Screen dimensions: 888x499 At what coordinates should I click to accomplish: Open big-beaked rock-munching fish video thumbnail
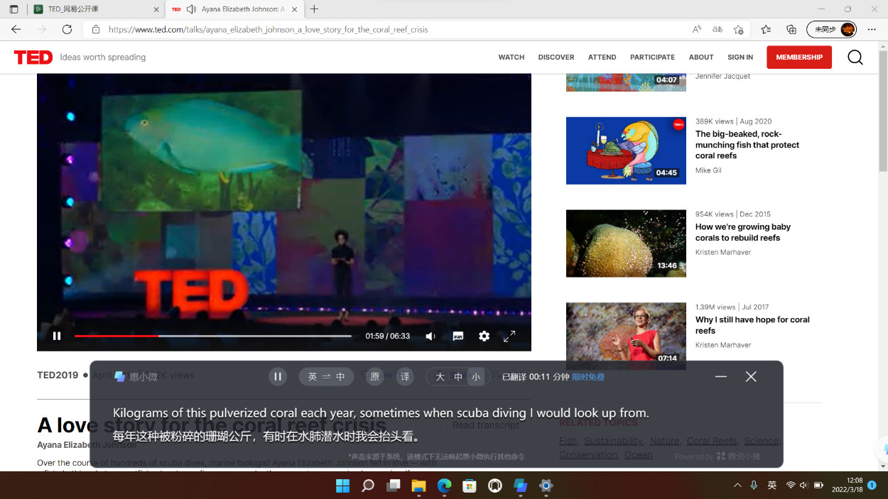click(x=626, y=150)
